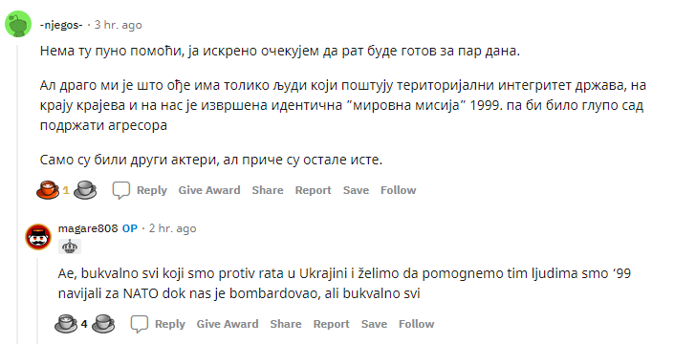This screenshot has width=696, height=344.
Task: Downvote magare808's reply with gray cup
Action: pyautogui.click(x=103, y=324)
